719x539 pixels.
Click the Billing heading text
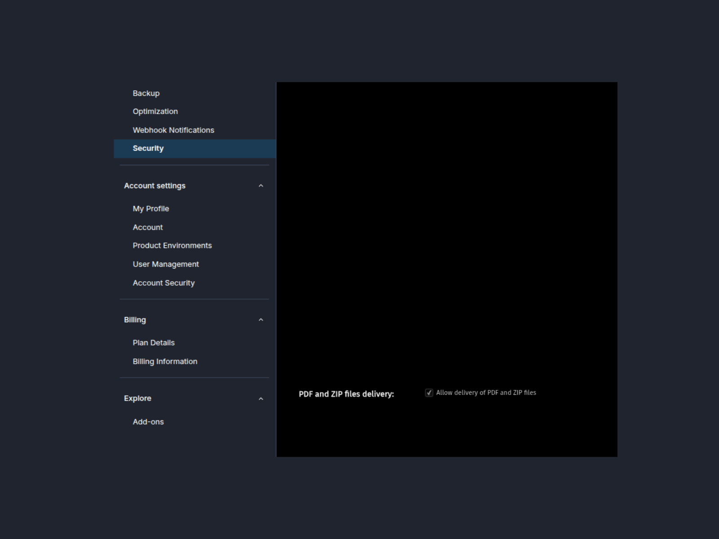(x=135, y=320)
